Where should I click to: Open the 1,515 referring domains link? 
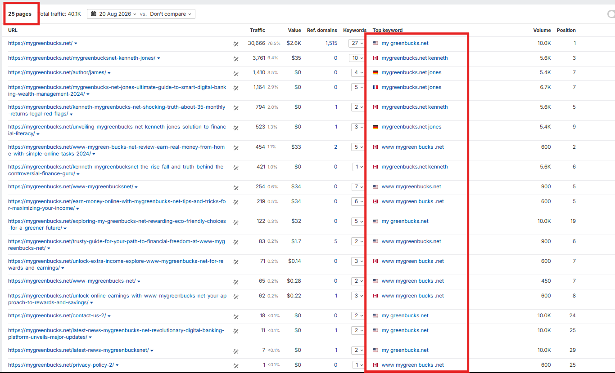(x=331, y=43)
